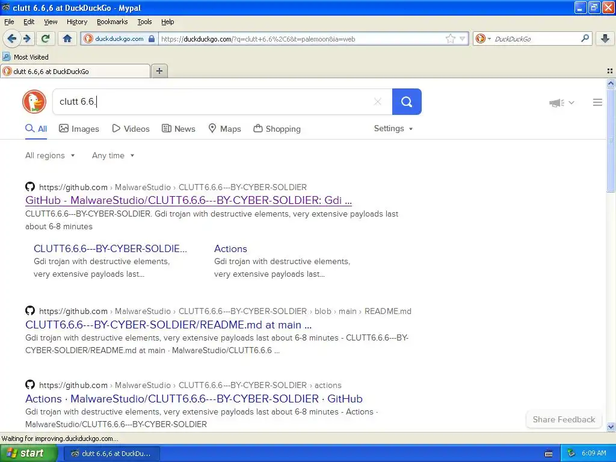Click the 6:09 AM system clock
This screenshot has height=462, width=616.
pyautogui.click(x=594, y=453)
